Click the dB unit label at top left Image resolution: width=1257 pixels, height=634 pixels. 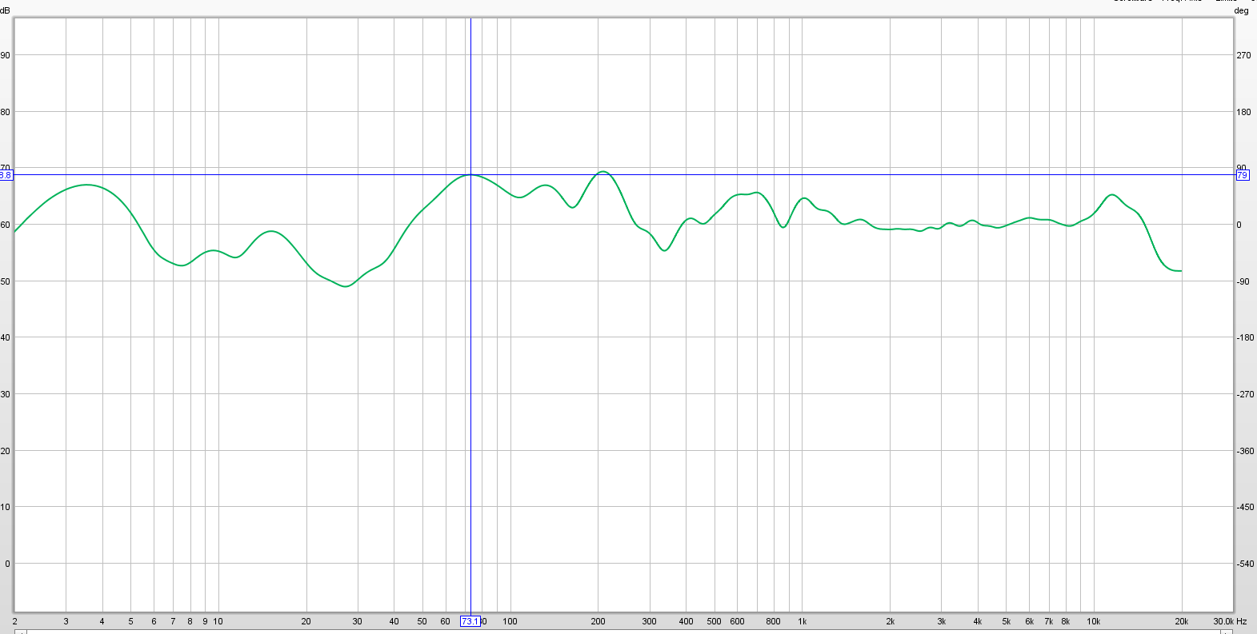[x=6, y=10]
